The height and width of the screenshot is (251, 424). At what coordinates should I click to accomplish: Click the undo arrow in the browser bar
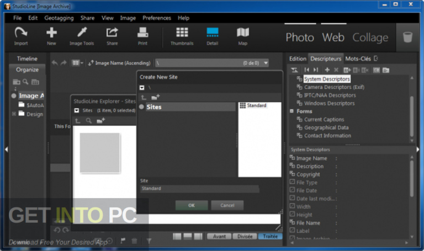pos(55,63)
